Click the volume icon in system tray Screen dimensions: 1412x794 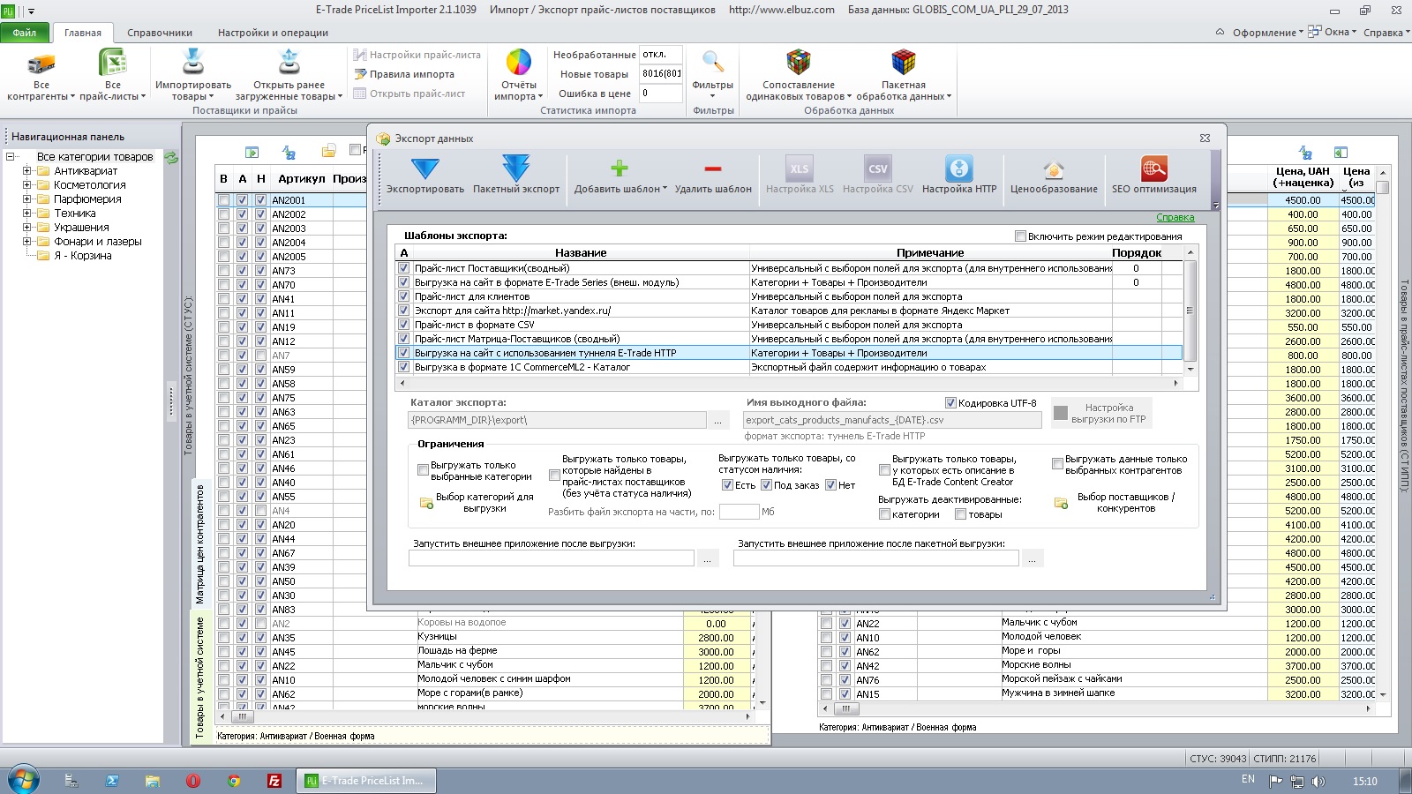[x=1318, y=781]
